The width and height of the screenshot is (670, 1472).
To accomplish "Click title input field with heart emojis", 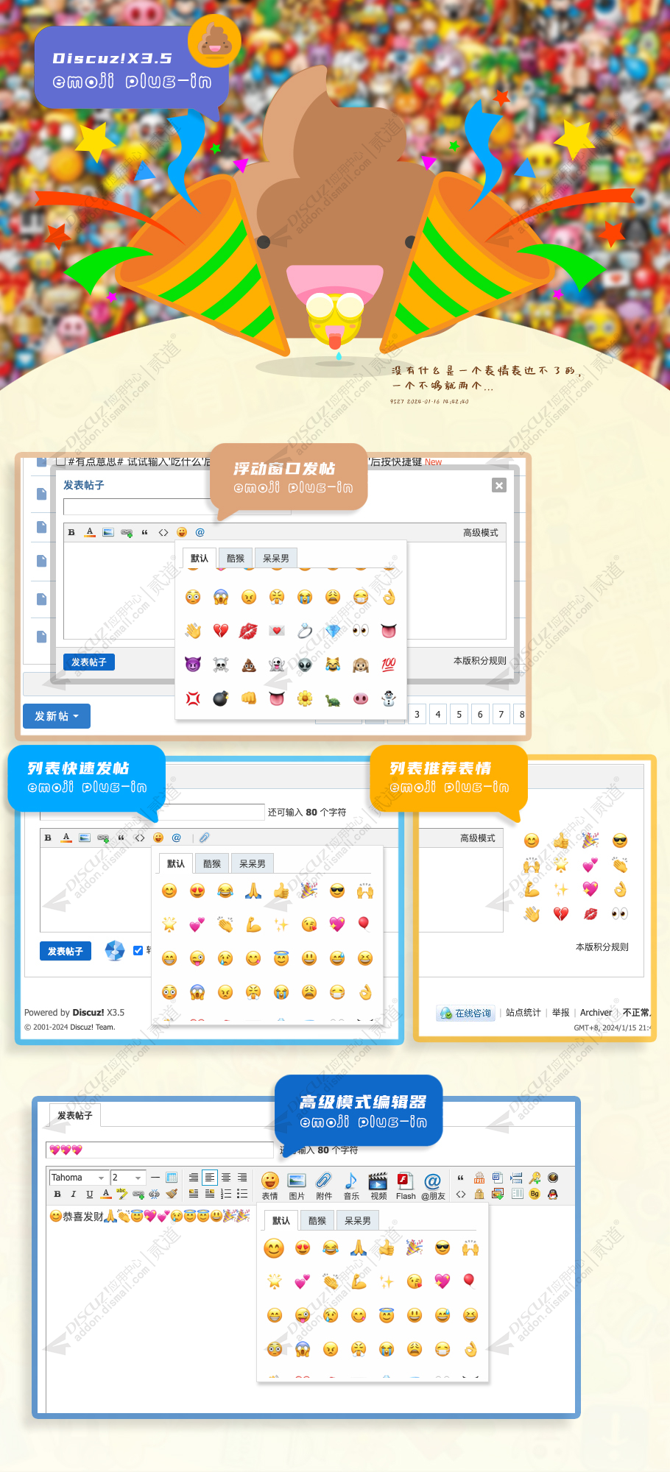I will (x=161, y=1150).
